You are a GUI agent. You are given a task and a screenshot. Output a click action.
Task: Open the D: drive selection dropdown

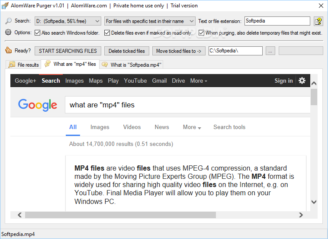point(68,21)
